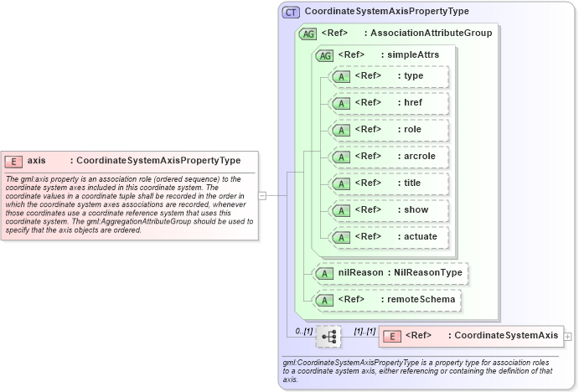Viewport: 579px width, 392px height.
Task: Collapse the axis element node
Action: click(x=261, y=196)
